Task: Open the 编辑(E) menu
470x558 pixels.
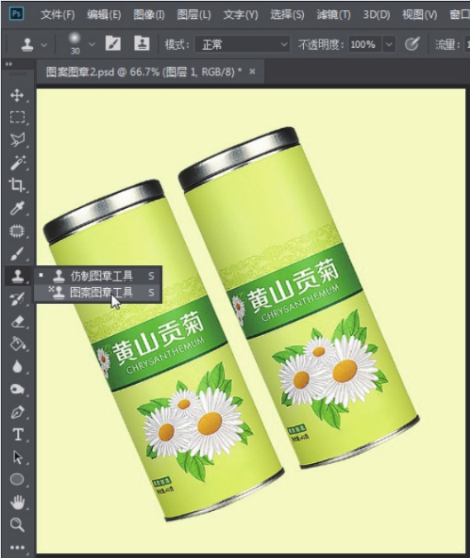Action: pos(104,15)
